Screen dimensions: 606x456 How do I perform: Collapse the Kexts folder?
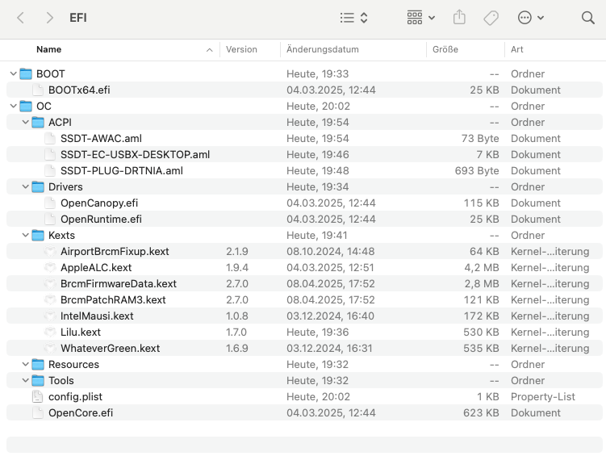pos(25,235)
